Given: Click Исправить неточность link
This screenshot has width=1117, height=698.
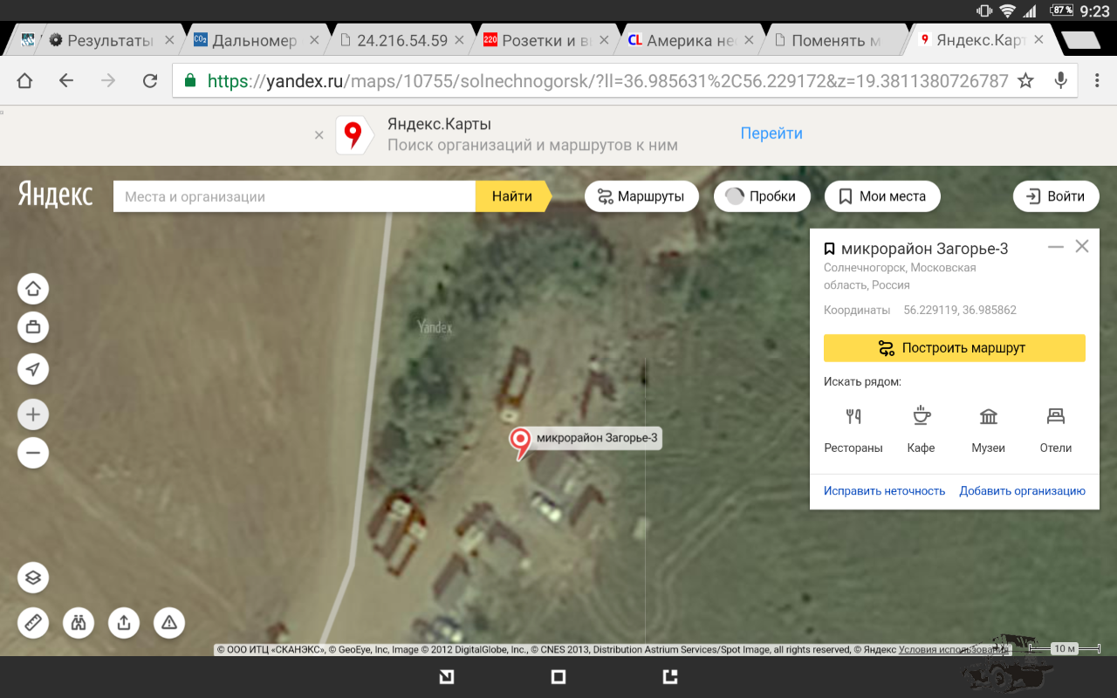Looking at the screenshot, I should point(885,491).
